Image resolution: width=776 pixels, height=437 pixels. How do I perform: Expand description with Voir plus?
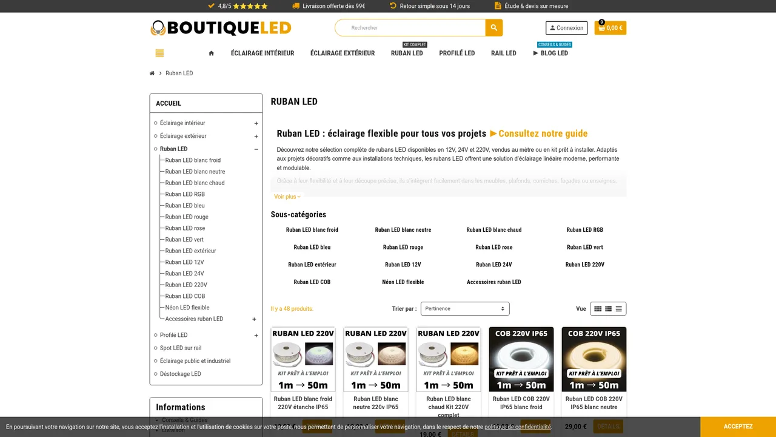pos(287,197)
